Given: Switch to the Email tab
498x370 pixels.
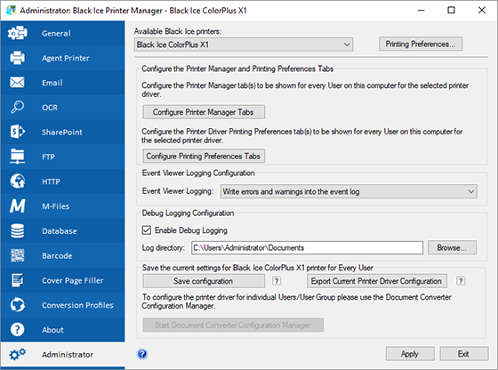Looking at the screenshot, I should click(52, 83).
